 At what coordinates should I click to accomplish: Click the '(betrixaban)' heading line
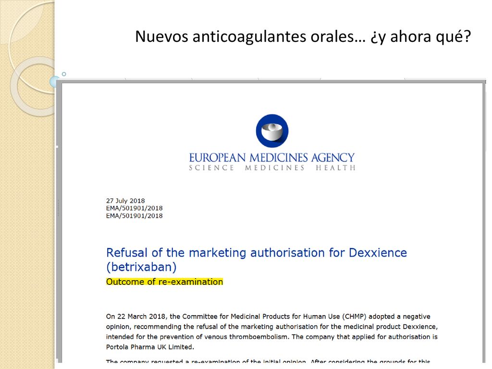(x=141, y=267)
